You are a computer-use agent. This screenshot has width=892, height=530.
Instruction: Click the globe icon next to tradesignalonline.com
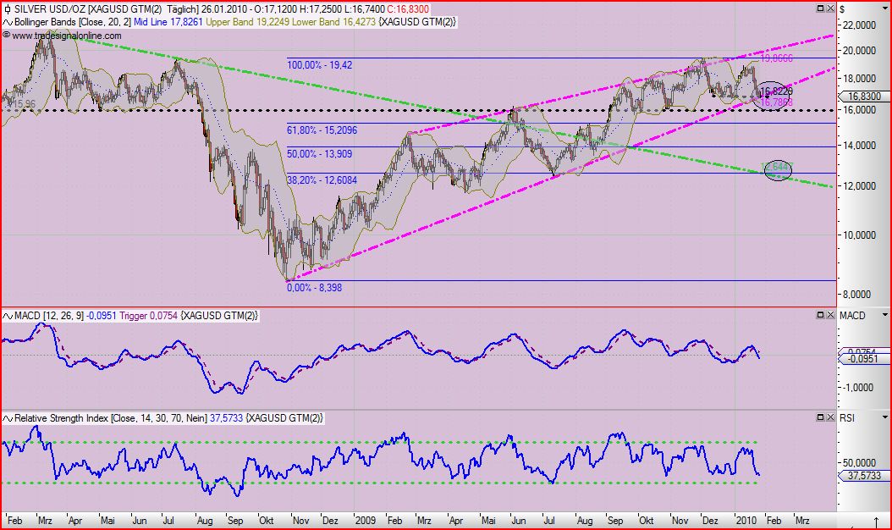pyautogui.click(x=8, y=36)
